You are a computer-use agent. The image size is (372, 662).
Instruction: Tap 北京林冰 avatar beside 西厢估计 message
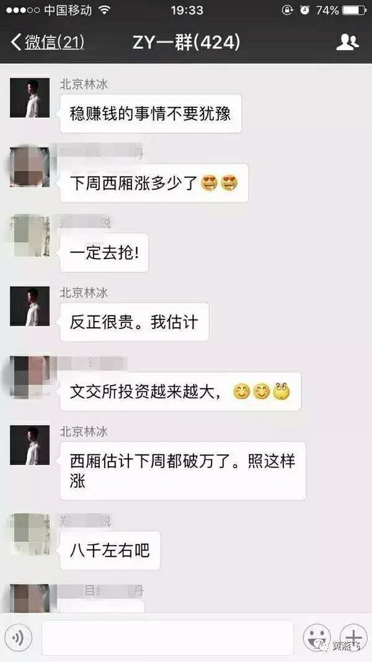tap(30, 445)
